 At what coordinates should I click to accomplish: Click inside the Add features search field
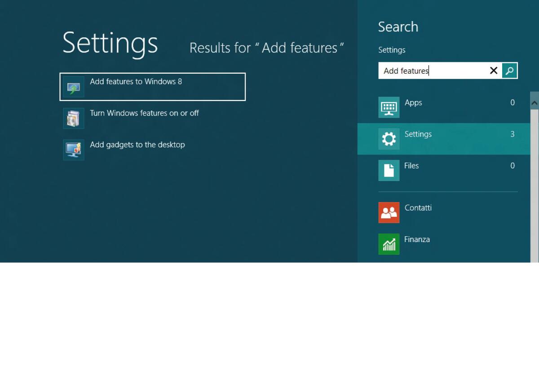(x=431, y=70)
